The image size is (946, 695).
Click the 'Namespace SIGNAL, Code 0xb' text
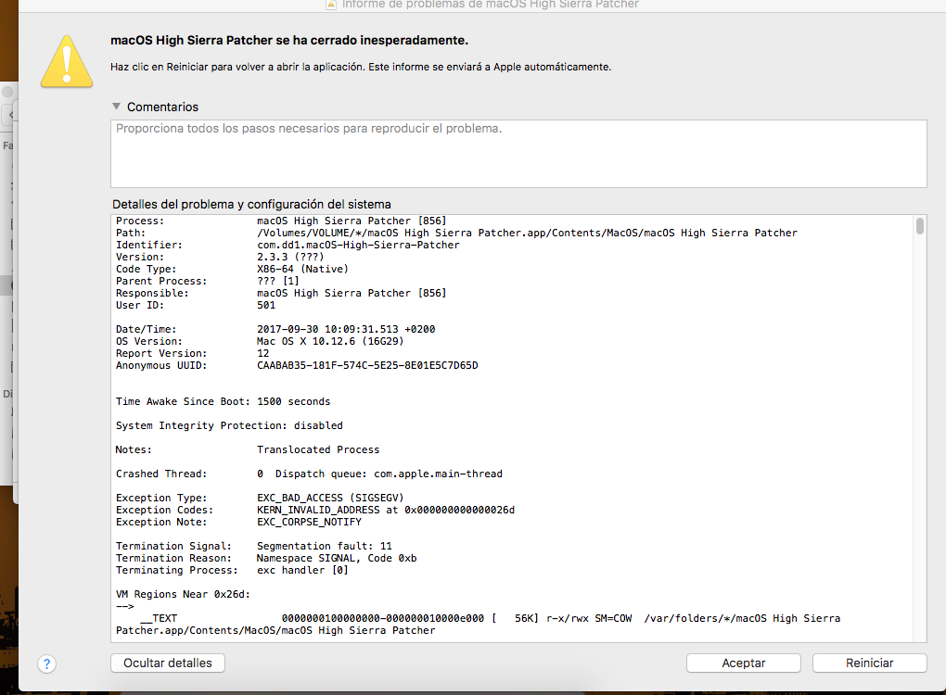pyautogui.click(x=337, y=558)
